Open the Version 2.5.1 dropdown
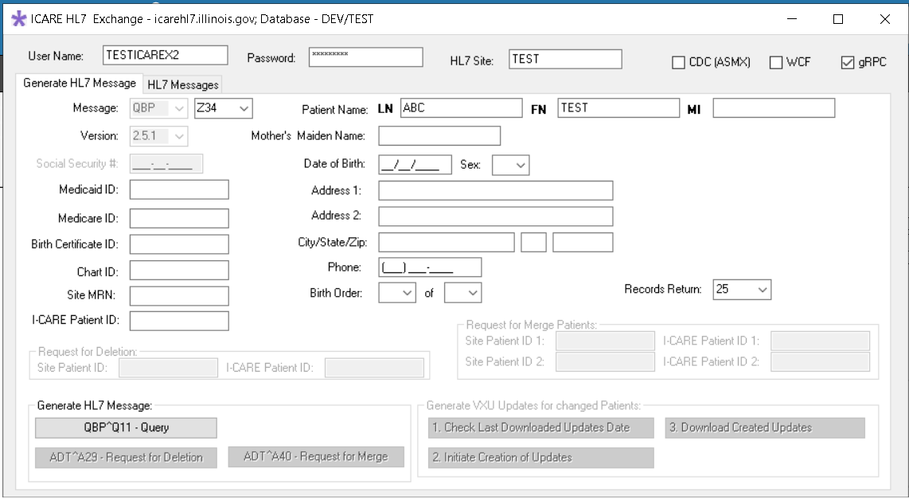 [178, 136]
